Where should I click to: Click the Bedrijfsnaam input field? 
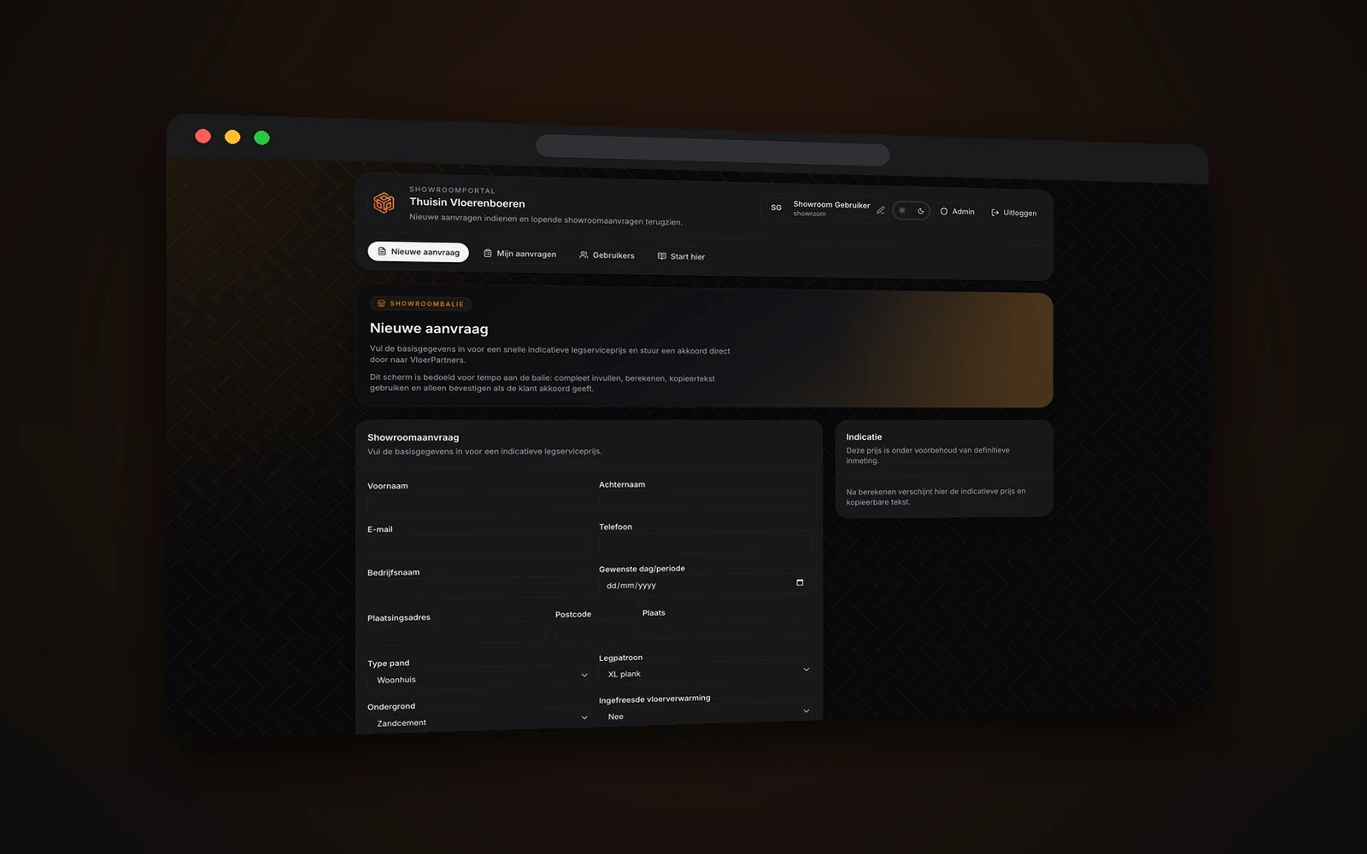click(478, 588)
